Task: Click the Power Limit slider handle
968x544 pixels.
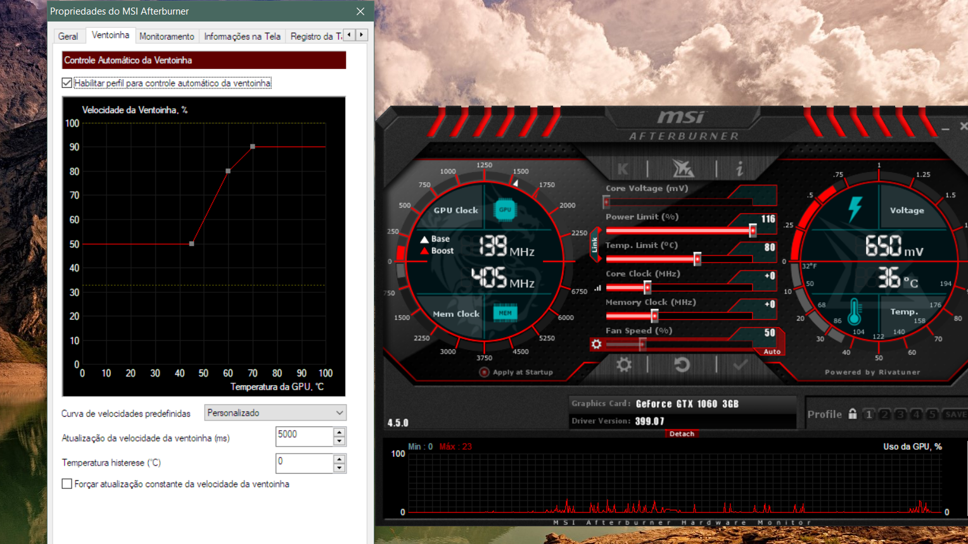Action: pyautogui.click(x=753, y=230)
